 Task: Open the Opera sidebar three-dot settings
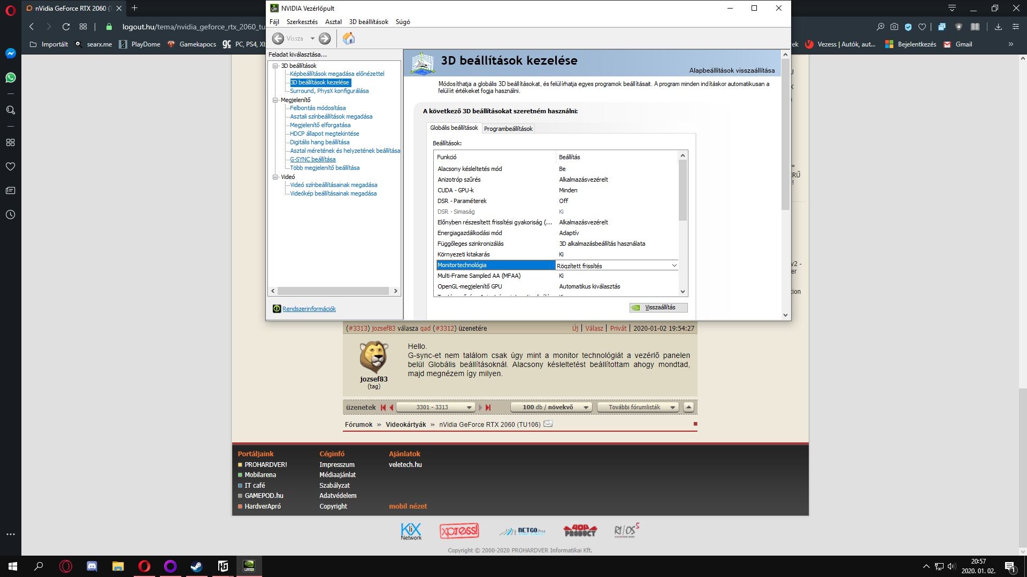tap(11, 534)
